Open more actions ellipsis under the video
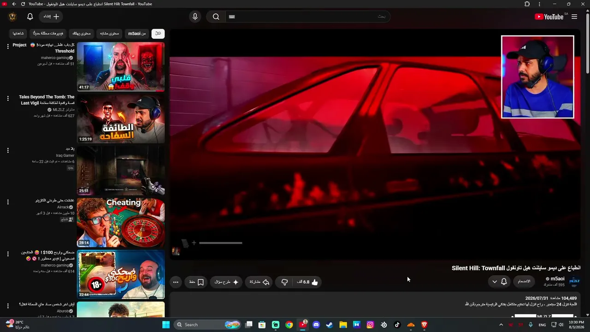Image resolution: width=590 pixels, height=332 pixels. [176, 282]
